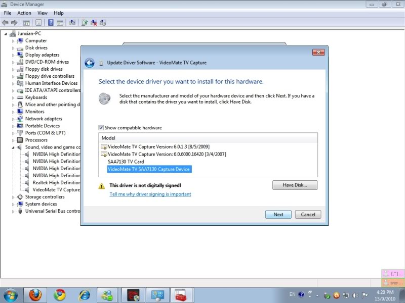Click the back arrow in Update Driver dialog
405x303 pixels.
pyautogui.click(x=90, y=63)
